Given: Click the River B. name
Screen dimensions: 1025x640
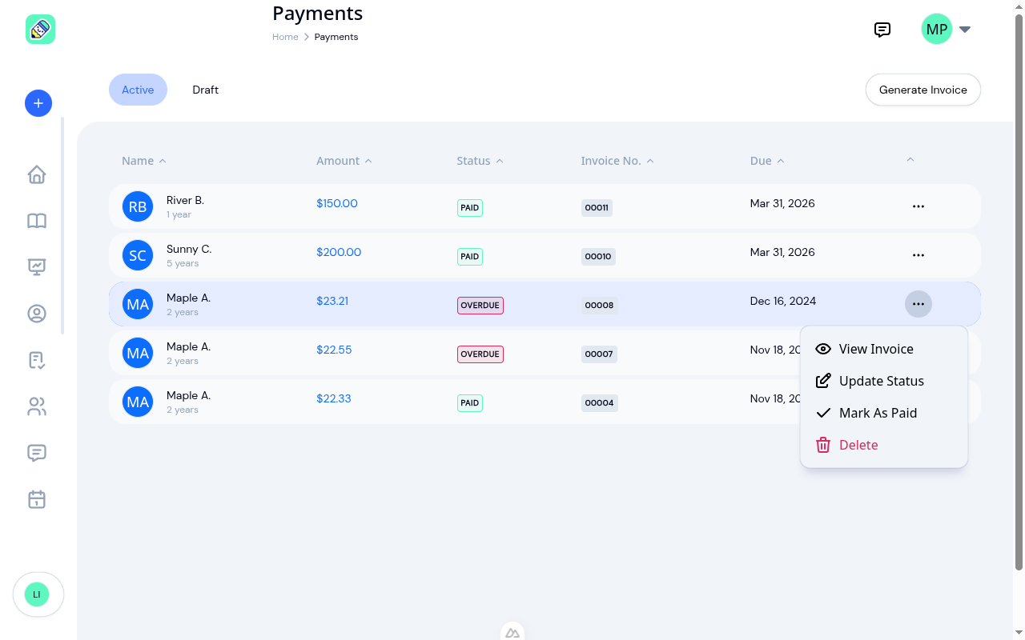Looking at the screenshot, I should [x=185, y=200].
